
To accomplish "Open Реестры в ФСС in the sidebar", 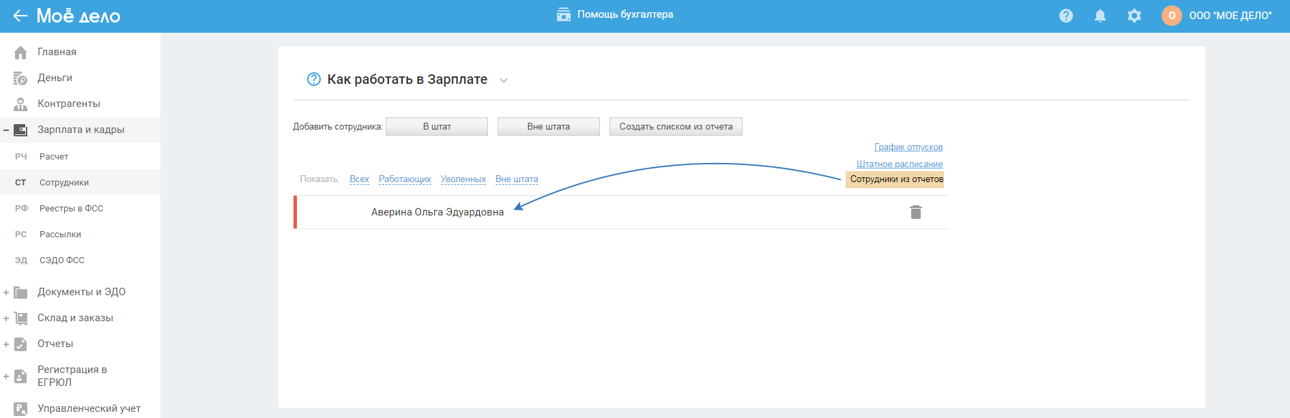I will [x=71, y=209].
